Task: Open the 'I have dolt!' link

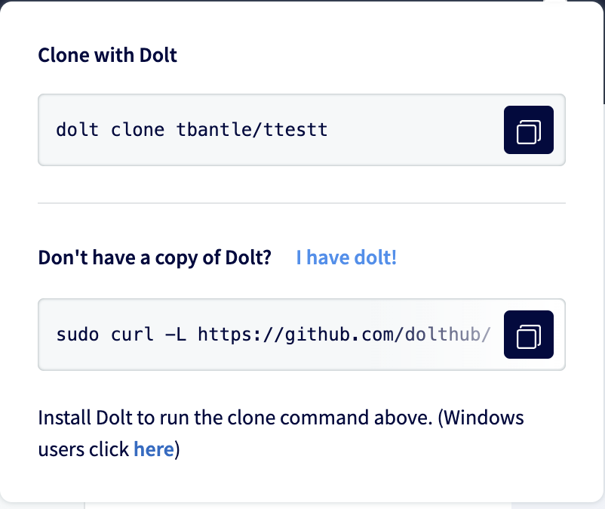Action: click(x=346, y=258)
